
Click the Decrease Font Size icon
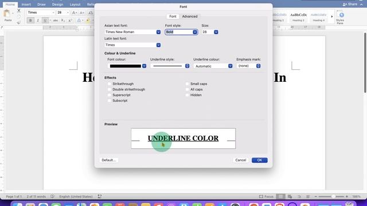coord(81,13)
